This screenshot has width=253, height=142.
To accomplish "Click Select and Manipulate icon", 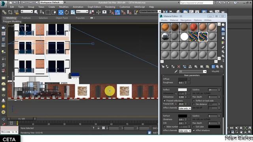I will [98, 12].
